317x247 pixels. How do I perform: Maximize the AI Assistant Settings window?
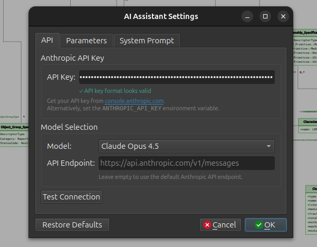pos(265,16)
